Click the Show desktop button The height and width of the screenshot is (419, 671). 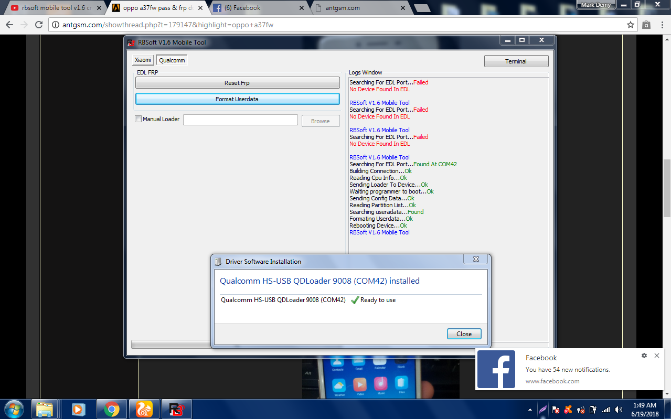(x=667, y=409)
